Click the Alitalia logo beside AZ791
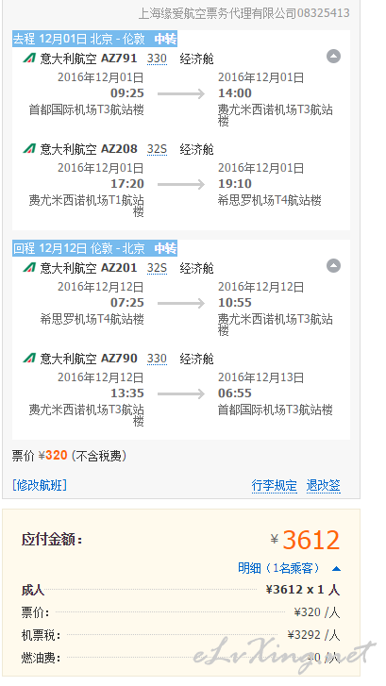 tap(30, 59)
